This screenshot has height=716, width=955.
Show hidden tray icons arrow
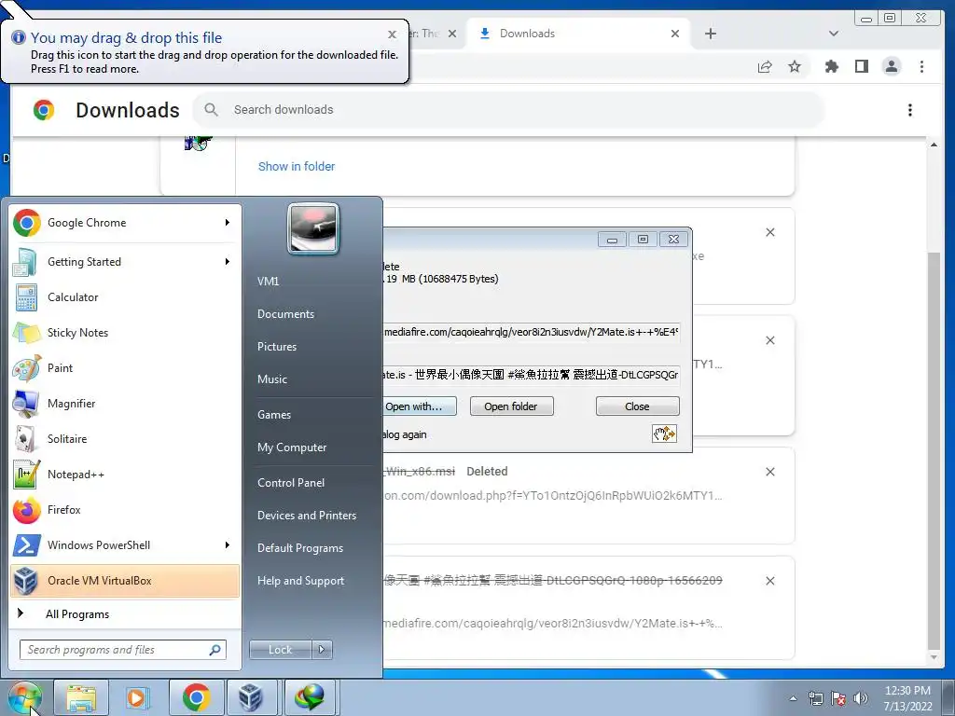coord(793,698)
